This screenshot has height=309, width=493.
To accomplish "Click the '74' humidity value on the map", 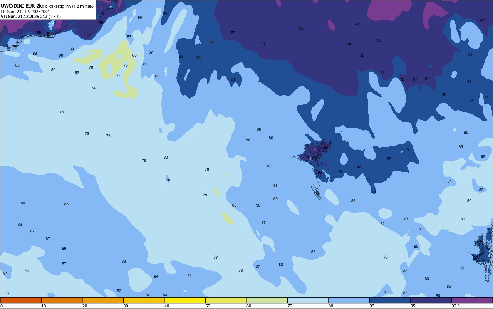I will click(93, 88).
